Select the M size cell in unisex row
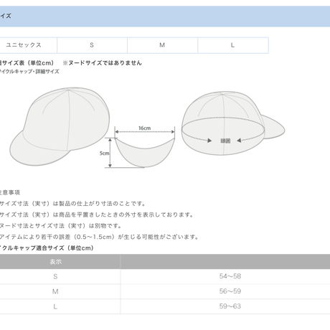Image resolution: width=330 pixels, height=330 pixels. tap(162, 45)
